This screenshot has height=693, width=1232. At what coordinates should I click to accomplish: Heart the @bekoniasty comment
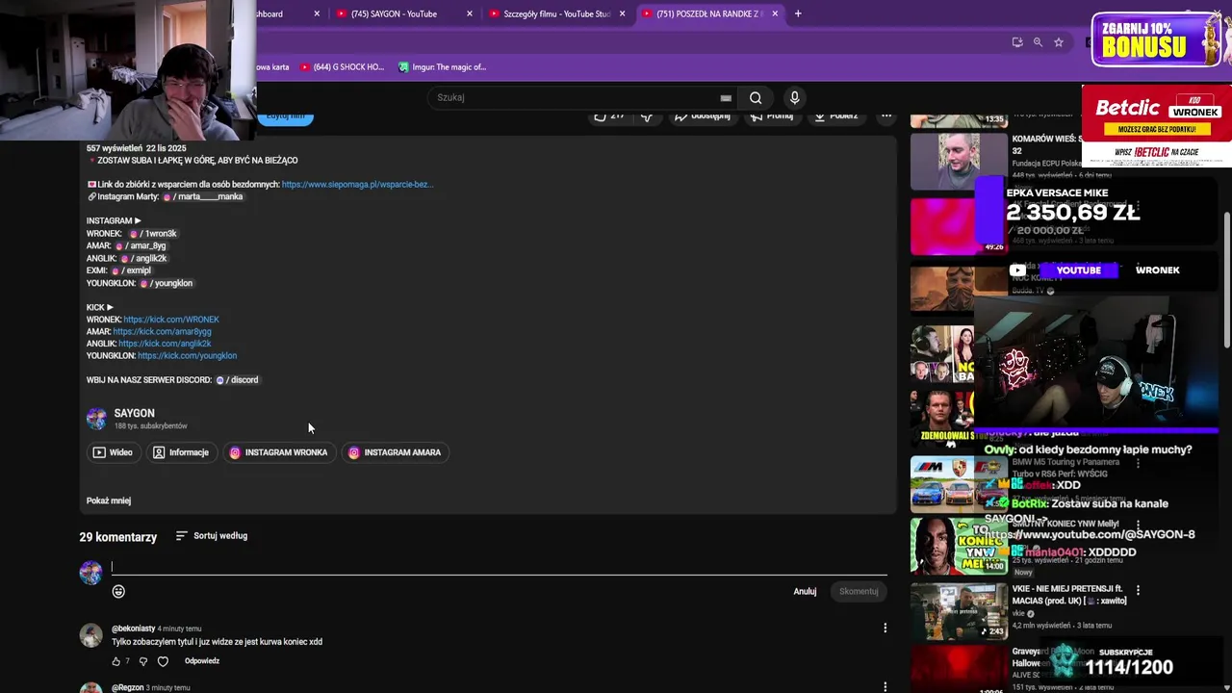click(x=163, y=661)
